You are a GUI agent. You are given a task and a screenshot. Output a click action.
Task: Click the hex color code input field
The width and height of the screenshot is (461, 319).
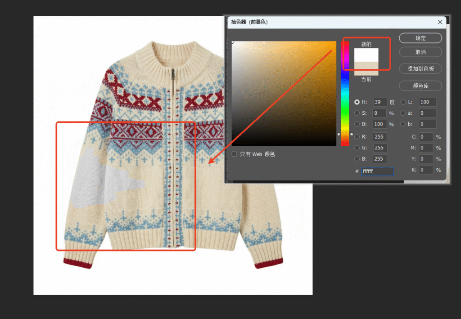click(x=377, y=171)
